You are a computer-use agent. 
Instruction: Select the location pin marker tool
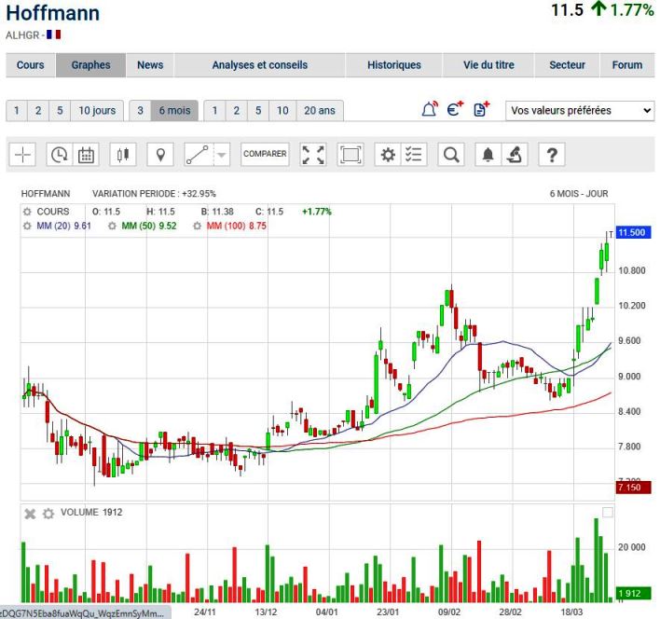160,155
